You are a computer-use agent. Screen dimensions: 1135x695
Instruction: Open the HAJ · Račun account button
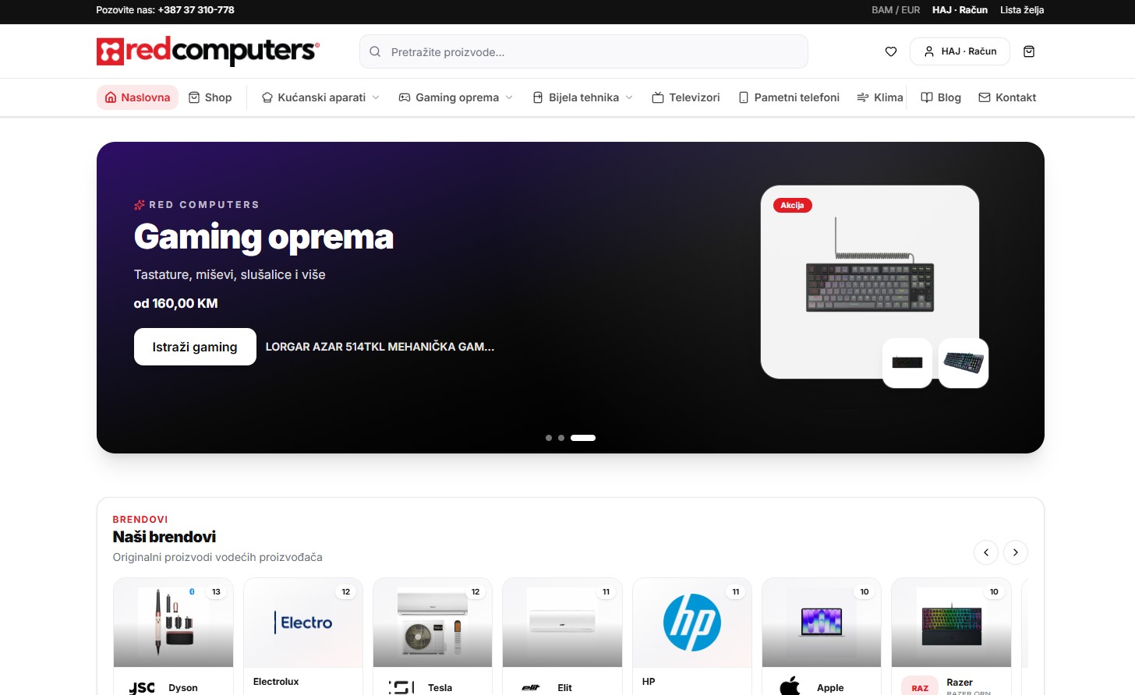[960, 51]
